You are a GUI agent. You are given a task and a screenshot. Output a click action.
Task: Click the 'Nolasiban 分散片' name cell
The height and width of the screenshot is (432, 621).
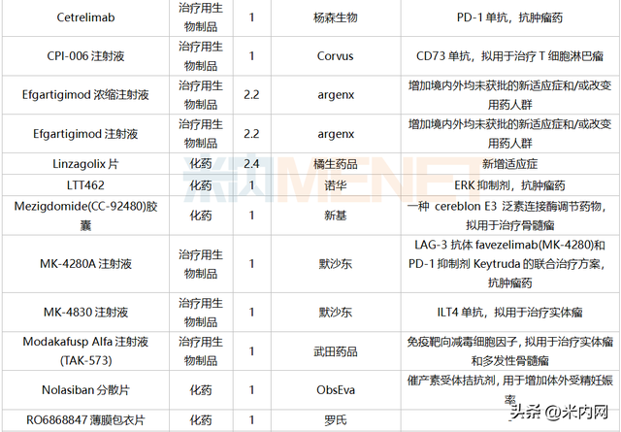tap(85, 390)
